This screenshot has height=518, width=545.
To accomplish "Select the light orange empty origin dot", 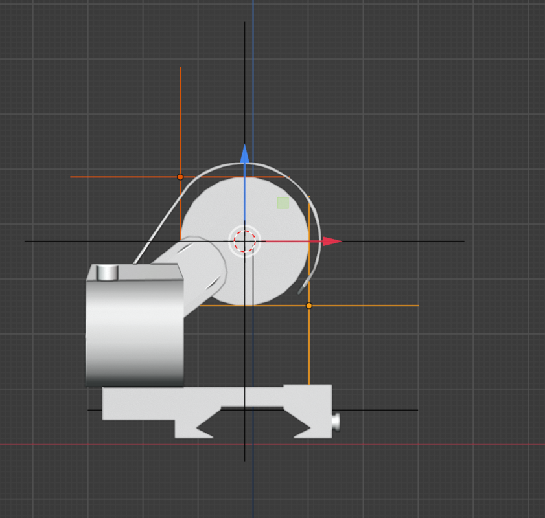I will coord(309,305).
